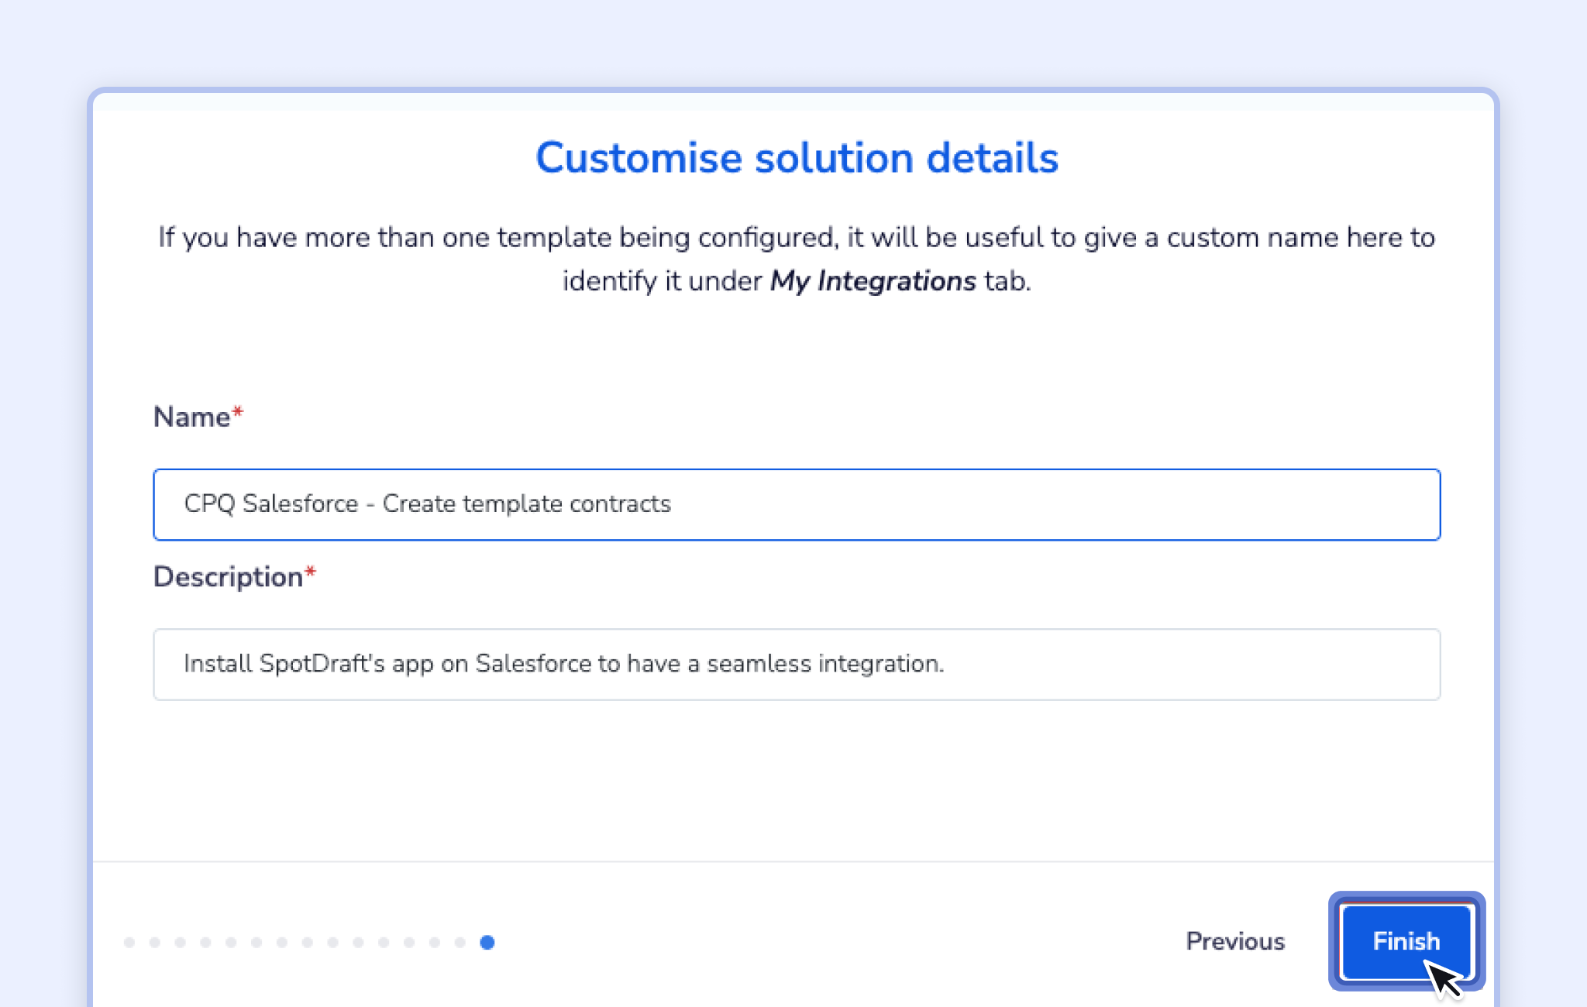Click the Finish button

(x=1406, y=941)
